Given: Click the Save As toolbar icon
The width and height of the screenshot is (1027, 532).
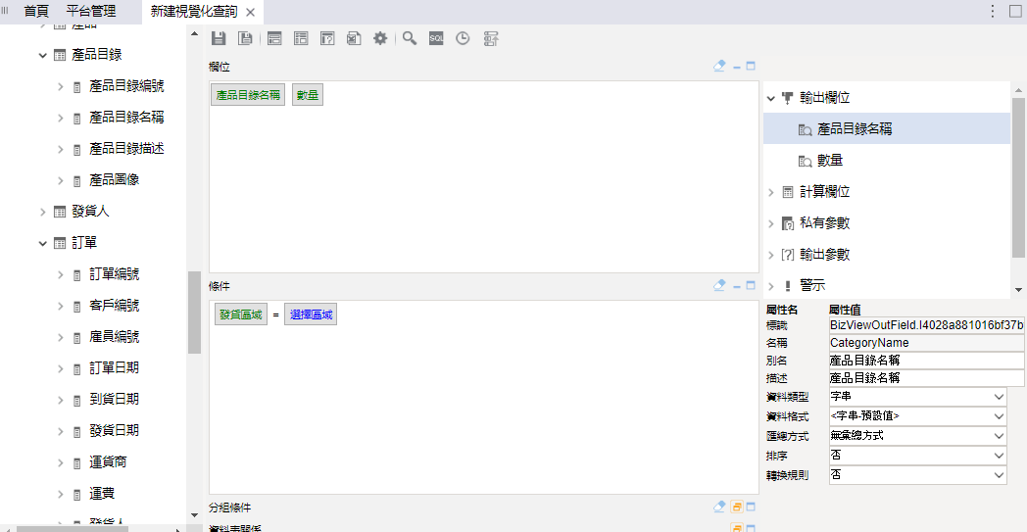Looking at the screenshot, I should click(x=245, y=38).
